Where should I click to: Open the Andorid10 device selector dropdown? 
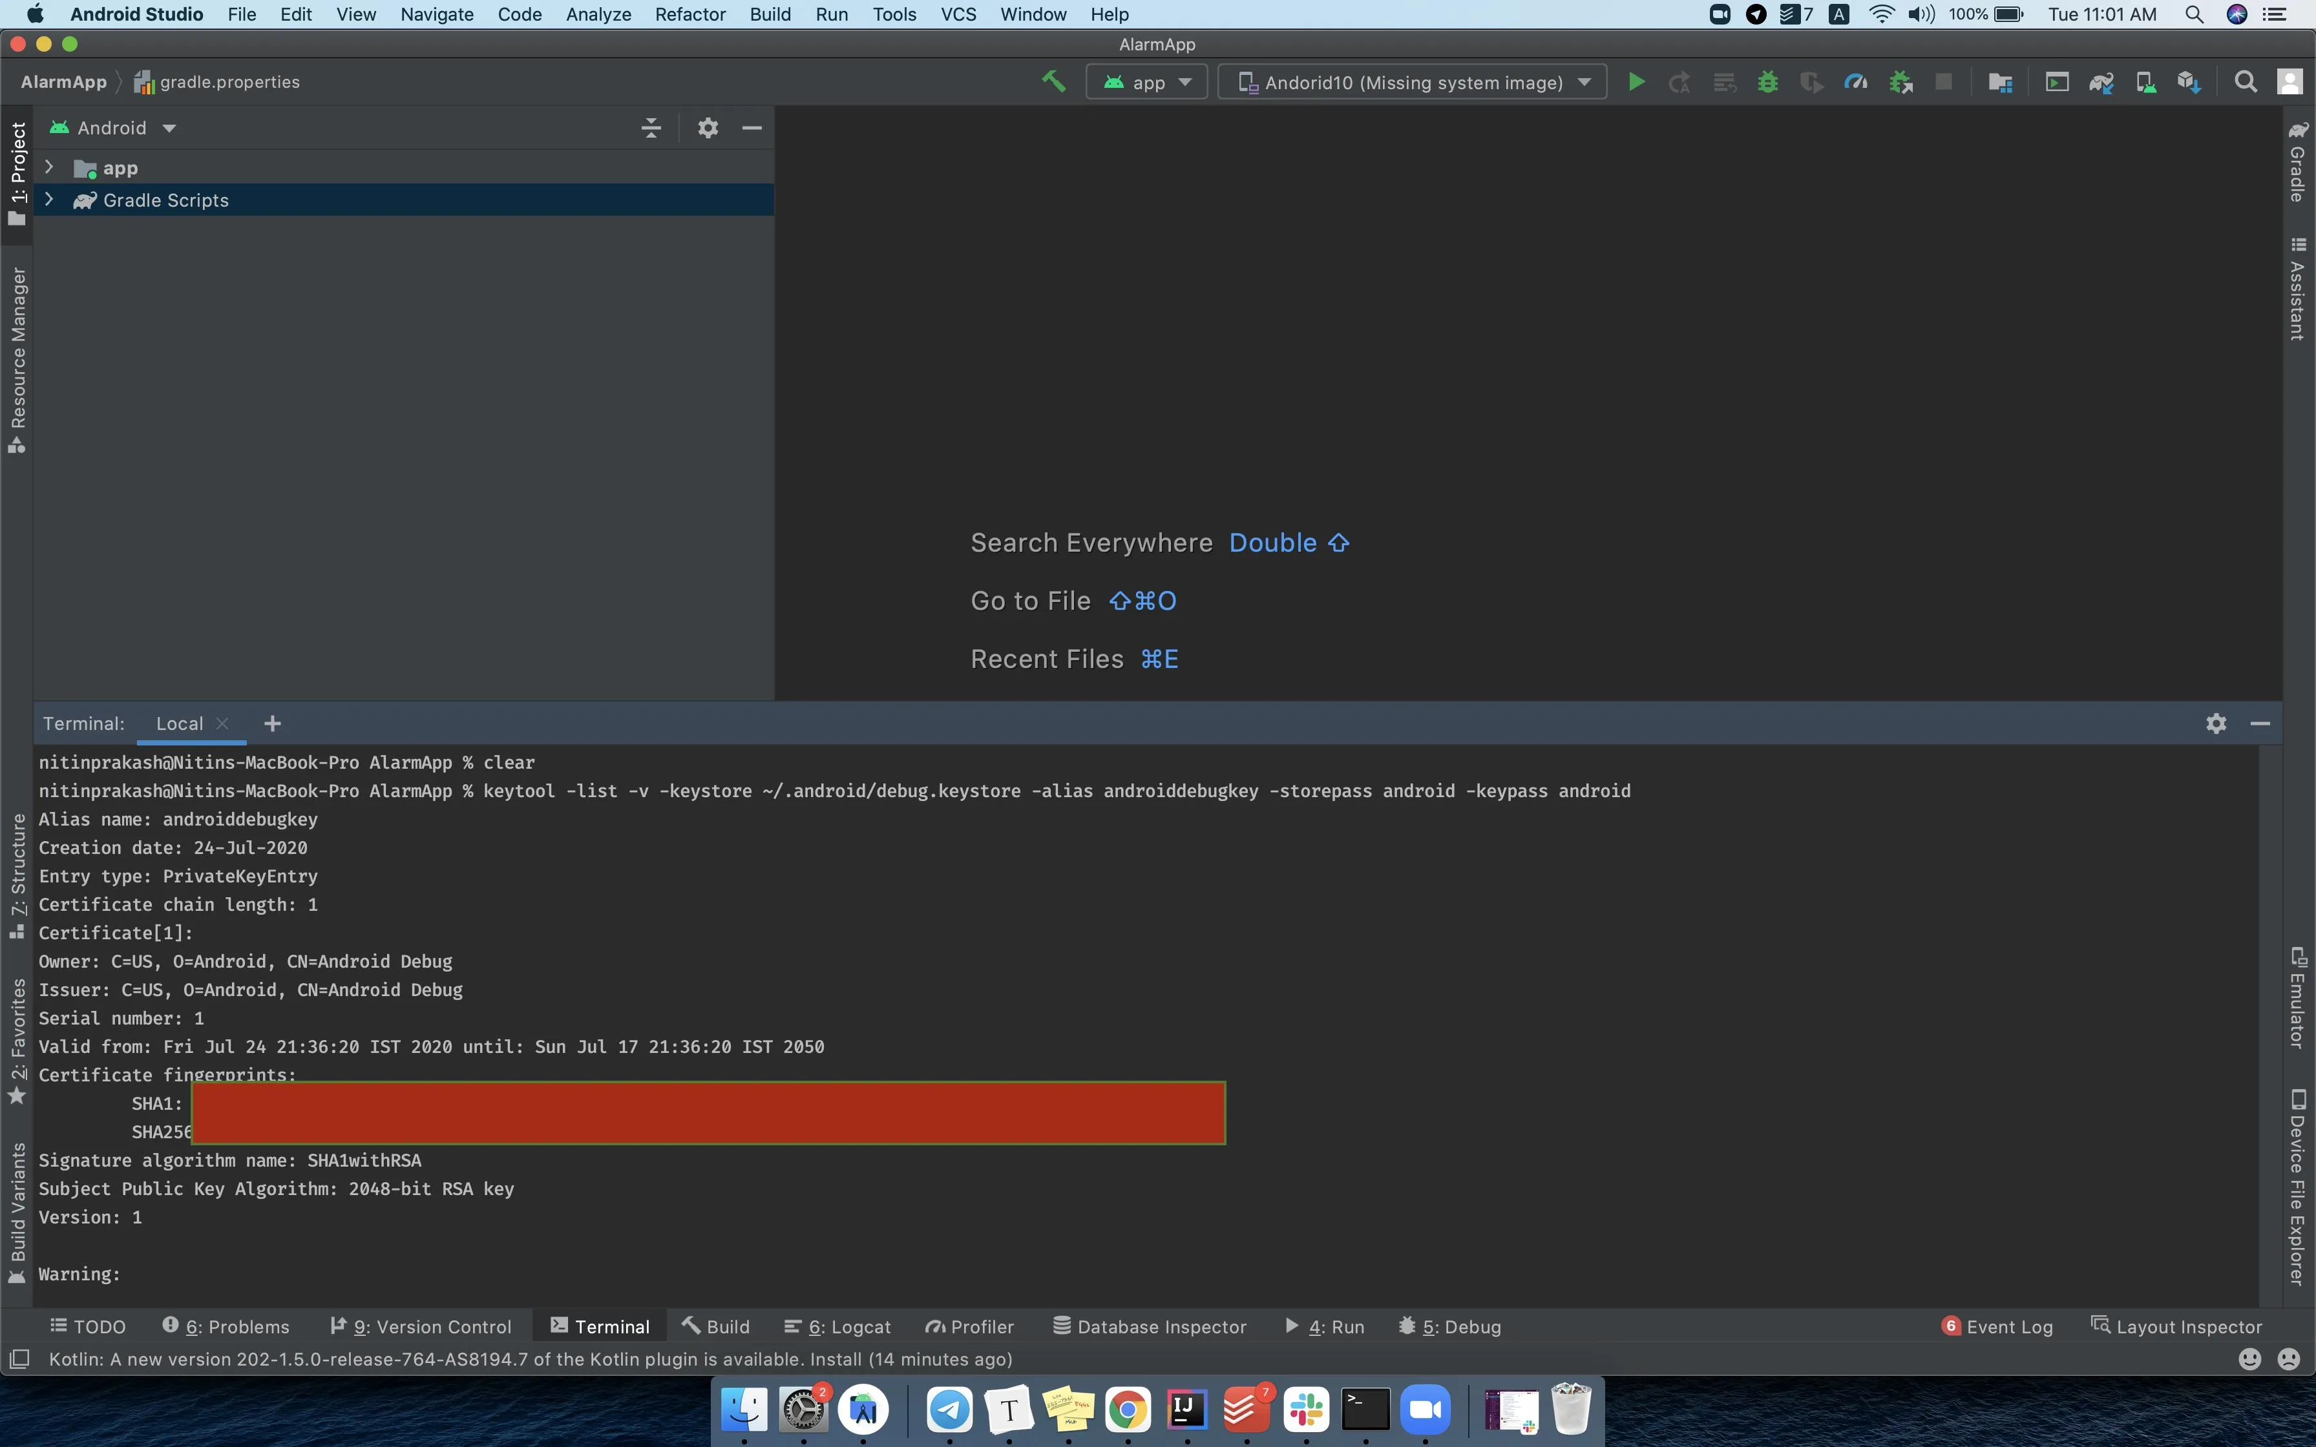1413,82
